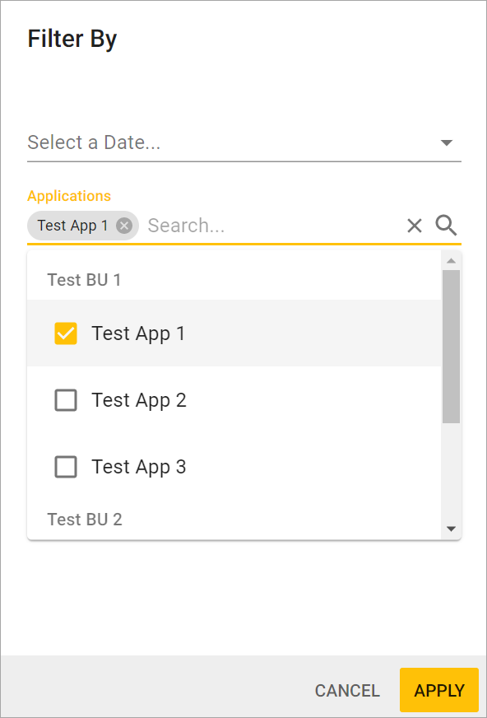Click the Test App 1 list row
The width and height of the screenshot is (487, 718).
point(234,333)
